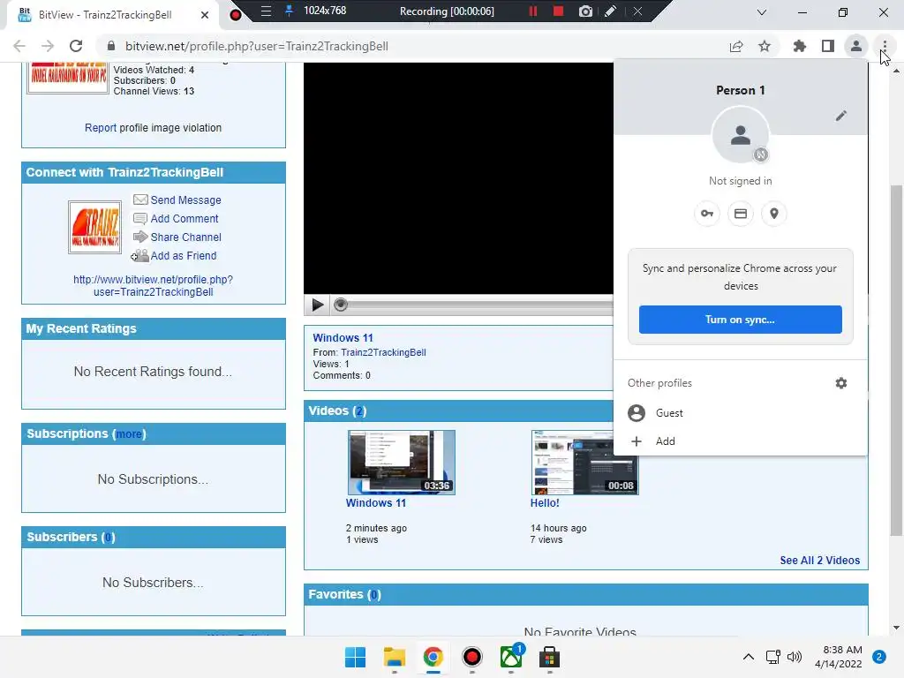Image resolution: width=904 pixels, height=678 pixels.
Task: Add a new Chrome profile
Action: (741, 441)
